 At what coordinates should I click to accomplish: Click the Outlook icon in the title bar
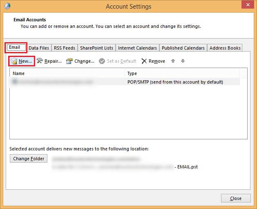click(7, 6)
